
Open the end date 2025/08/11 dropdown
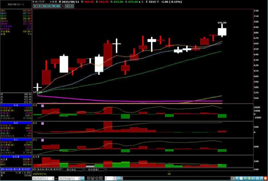[x=79, y=178]
